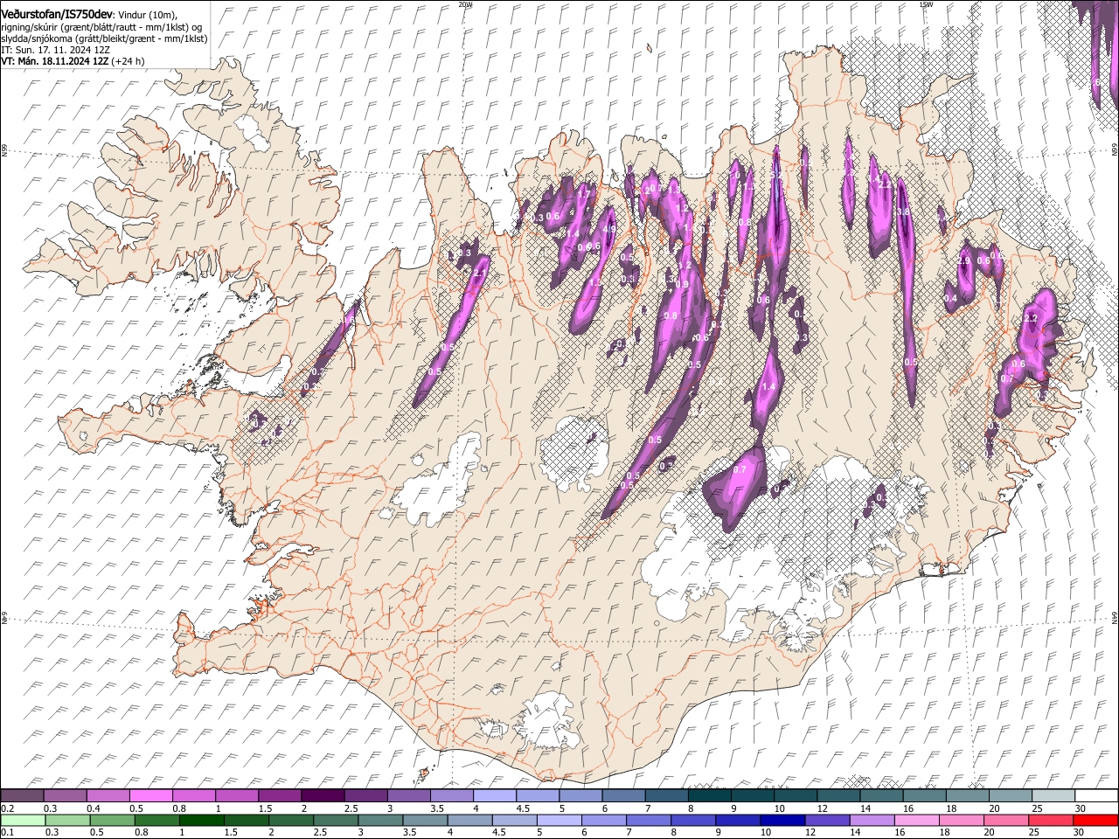
Task: Select bottom-row swatch between 4 and 4.5
Action: click(x=469, y=820)
